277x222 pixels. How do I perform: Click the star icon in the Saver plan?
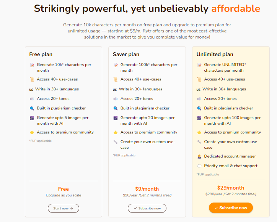pyautogui.click(x=116, y=132)
